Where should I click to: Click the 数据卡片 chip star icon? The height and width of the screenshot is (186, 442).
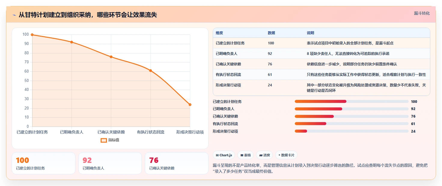279,155
